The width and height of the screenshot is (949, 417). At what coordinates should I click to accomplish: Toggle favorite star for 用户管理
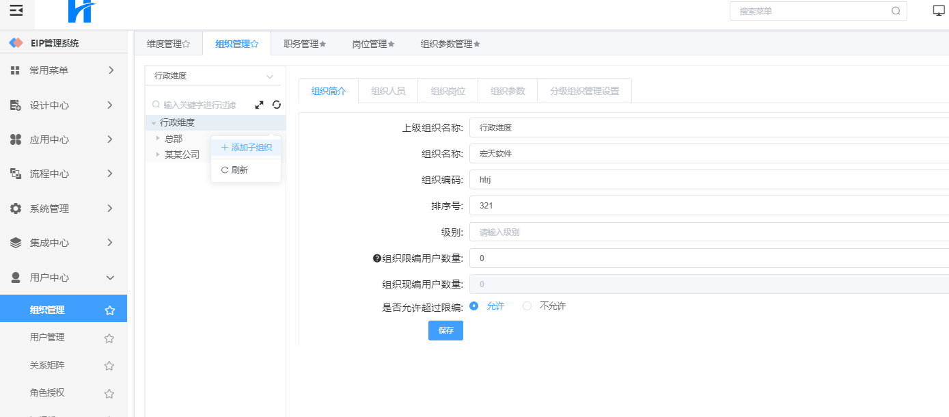(x=109, y=338)
